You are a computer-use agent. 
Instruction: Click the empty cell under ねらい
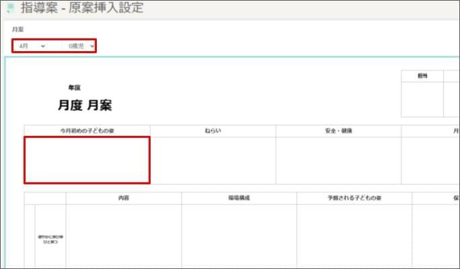click(x=213, y=160)
